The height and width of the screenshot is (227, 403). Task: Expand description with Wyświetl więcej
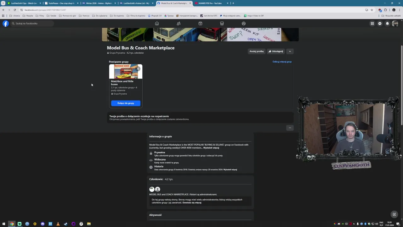(211, 148)
